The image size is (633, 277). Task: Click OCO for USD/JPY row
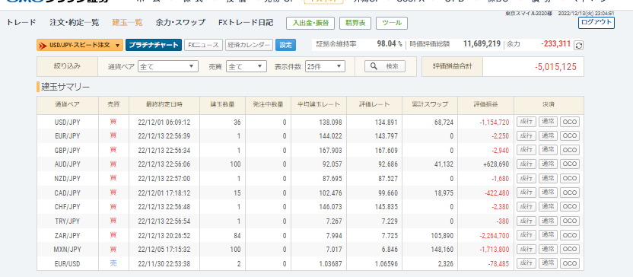tap(570, 122)
